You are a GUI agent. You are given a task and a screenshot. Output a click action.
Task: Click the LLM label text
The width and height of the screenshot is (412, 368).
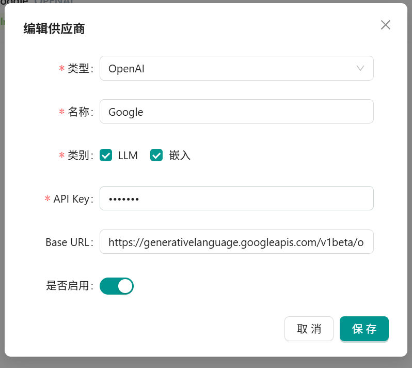[128, 155]
